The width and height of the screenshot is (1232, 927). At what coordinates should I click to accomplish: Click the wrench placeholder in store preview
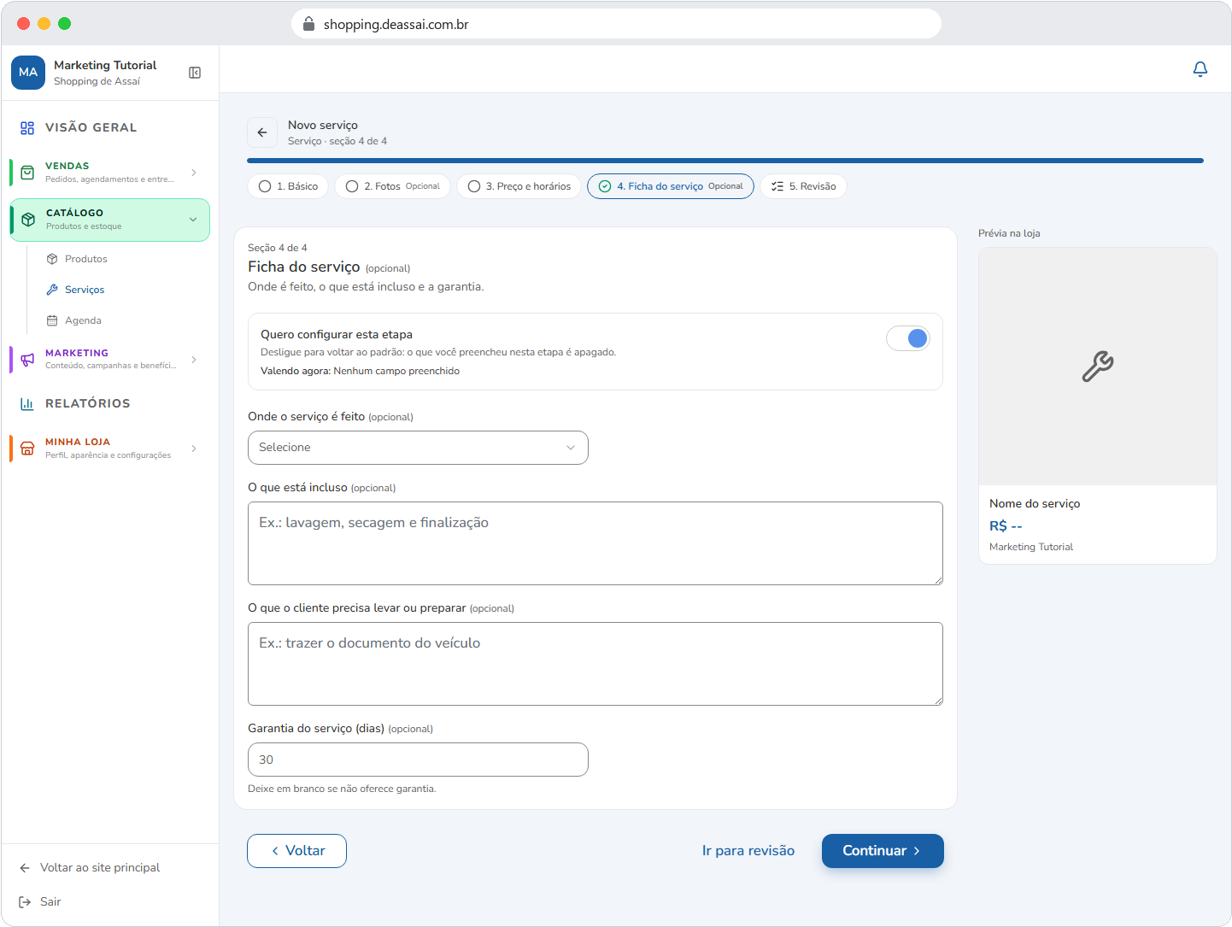(1098, 367)
